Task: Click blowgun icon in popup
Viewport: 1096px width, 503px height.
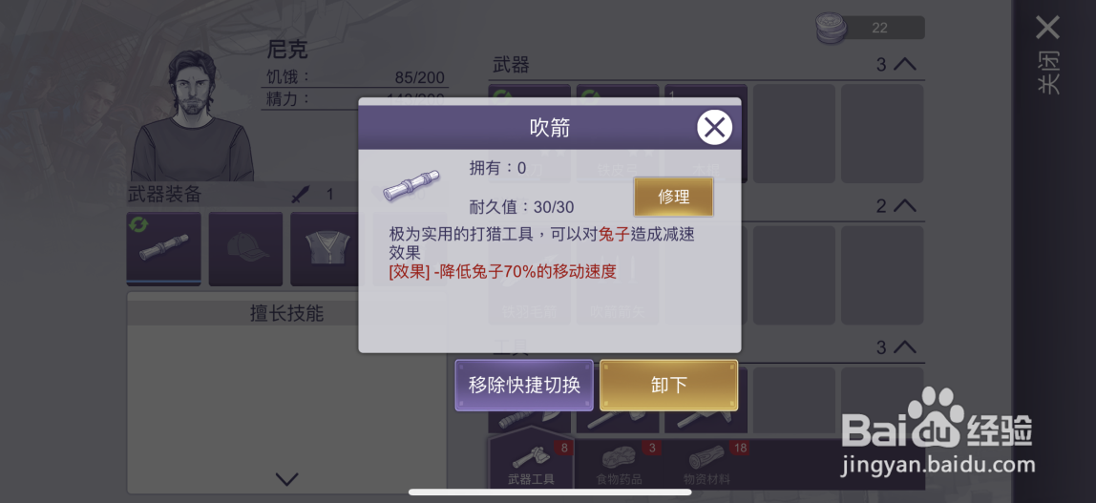Action: [411, 184]
